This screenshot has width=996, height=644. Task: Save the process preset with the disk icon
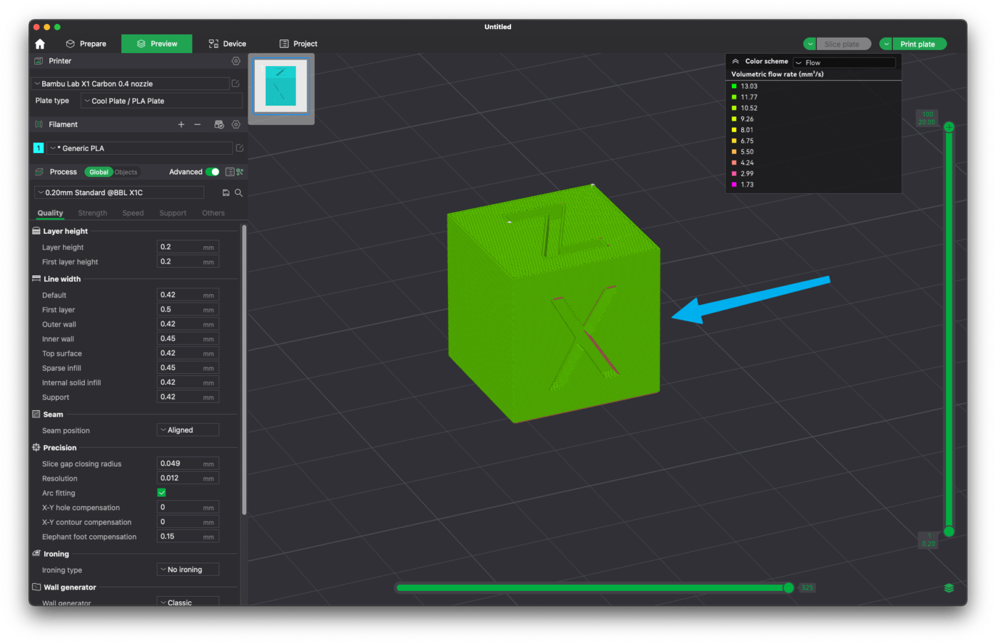point(226,192)
